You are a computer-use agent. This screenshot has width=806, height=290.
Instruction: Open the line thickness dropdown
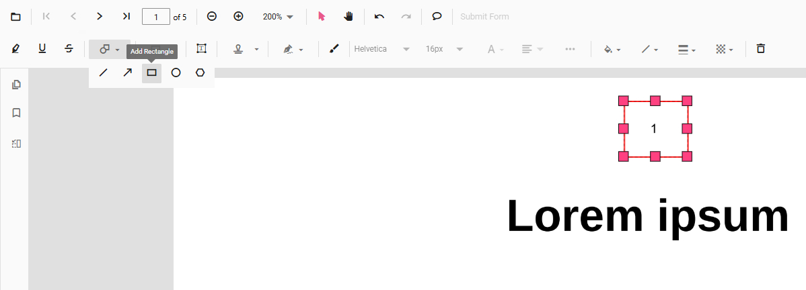tap(686, 49)
